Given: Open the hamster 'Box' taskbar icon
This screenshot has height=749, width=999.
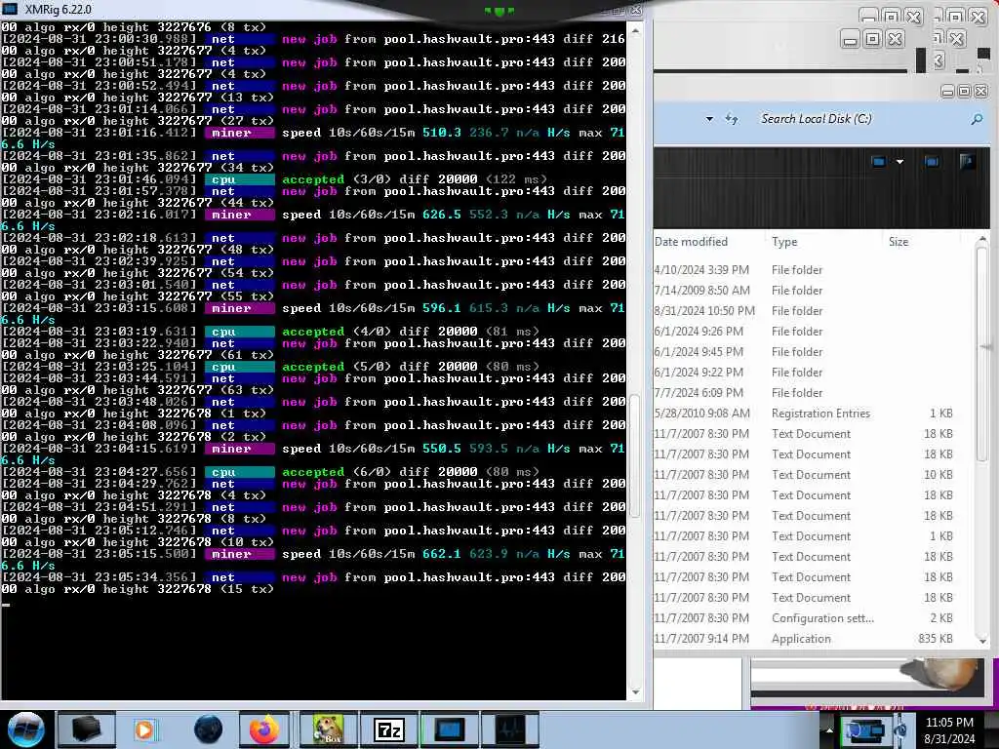Looking at the screenshot, I should pyautogui.click(x=328, y=729).
